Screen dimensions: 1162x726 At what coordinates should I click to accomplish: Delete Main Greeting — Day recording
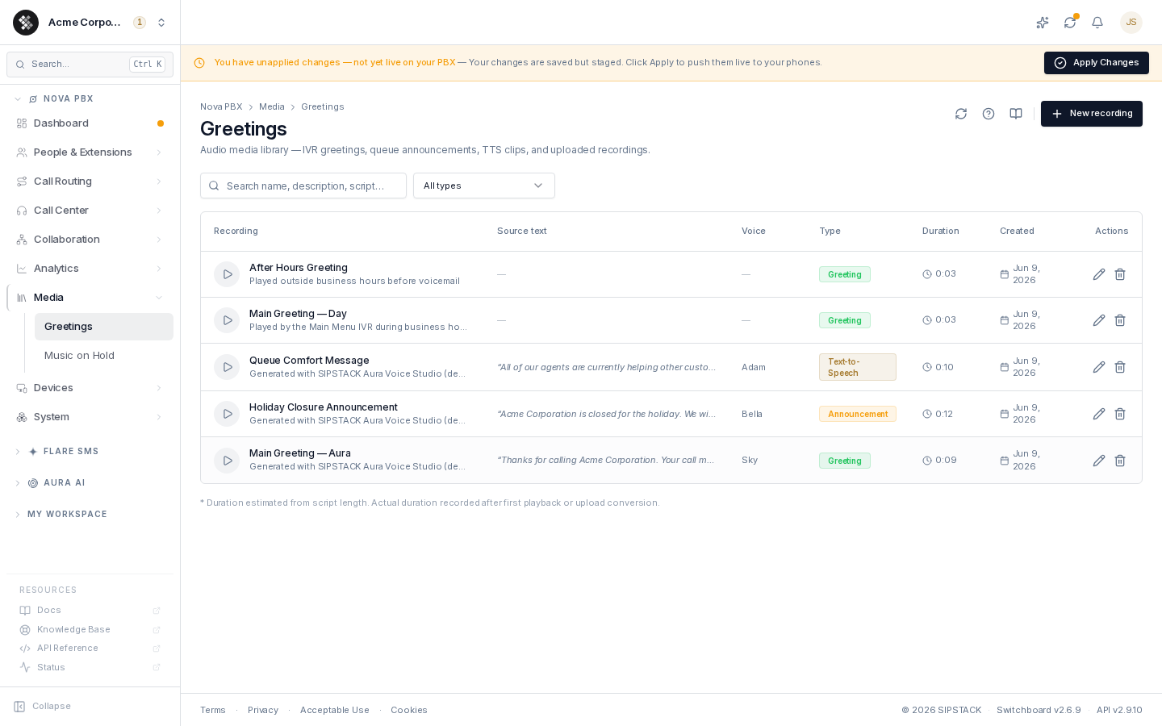[1120, 320]
